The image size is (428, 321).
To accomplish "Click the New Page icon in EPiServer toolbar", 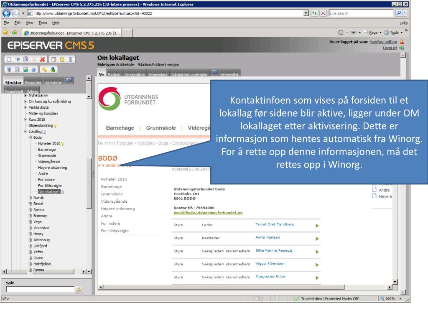I will (9, 59).
